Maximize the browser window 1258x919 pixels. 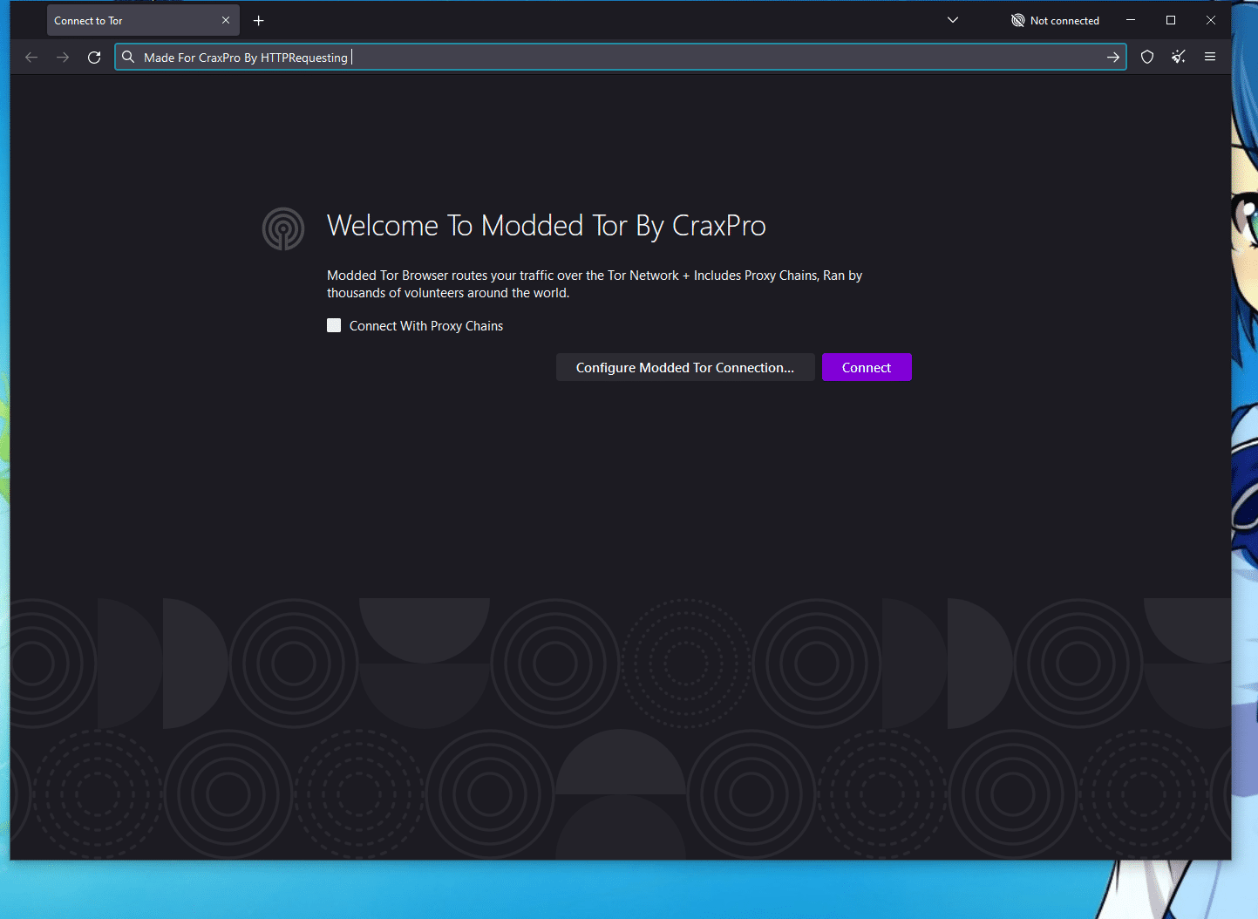pyautogui.click(x=1171, y=21)
